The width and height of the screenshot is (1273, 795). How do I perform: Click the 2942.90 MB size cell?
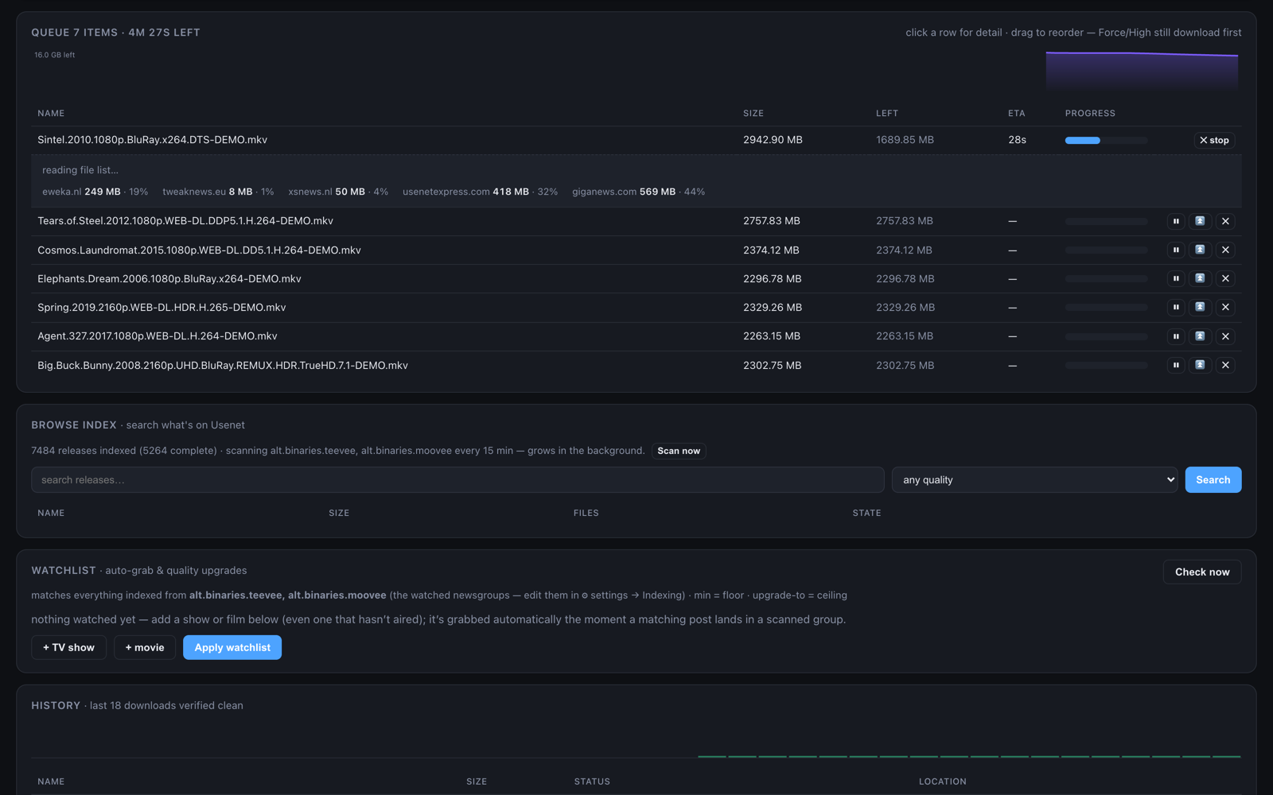tap(773, 140)
